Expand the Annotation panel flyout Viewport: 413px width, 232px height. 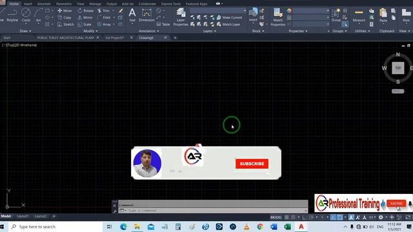149,31
